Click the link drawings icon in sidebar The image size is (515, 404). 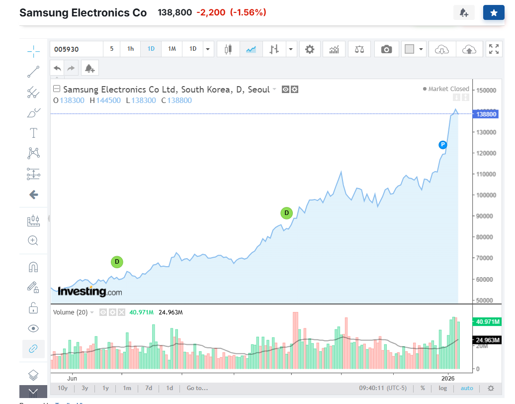(33, 349)
